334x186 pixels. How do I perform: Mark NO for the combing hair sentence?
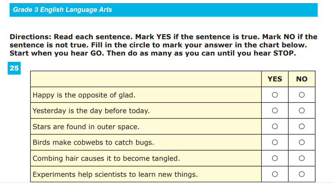pyautogui.click(x=302, y=158)
